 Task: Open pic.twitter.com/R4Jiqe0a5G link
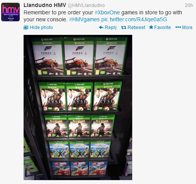coord(134,19)
